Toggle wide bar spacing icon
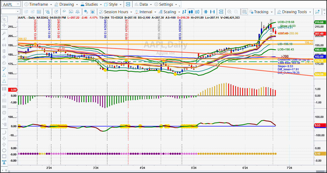The image size is (327, 173). click(213, 12)
